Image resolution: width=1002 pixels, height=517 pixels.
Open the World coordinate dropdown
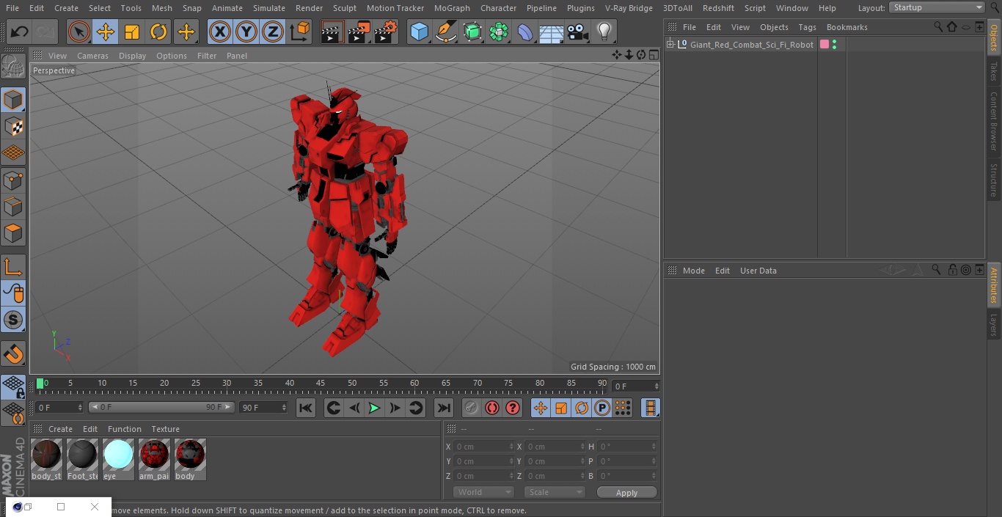(x=483, y=492)
